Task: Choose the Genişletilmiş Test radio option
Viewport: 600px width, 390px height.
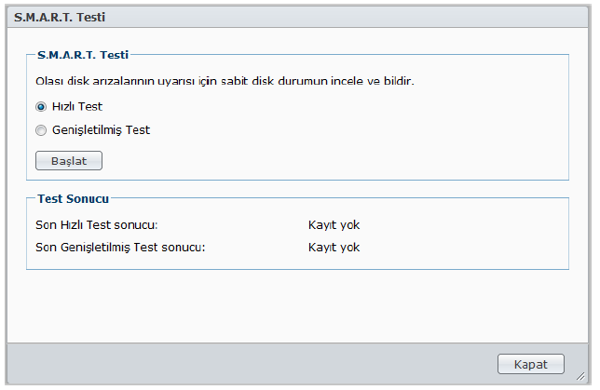Action: click(x=41, y=130)
